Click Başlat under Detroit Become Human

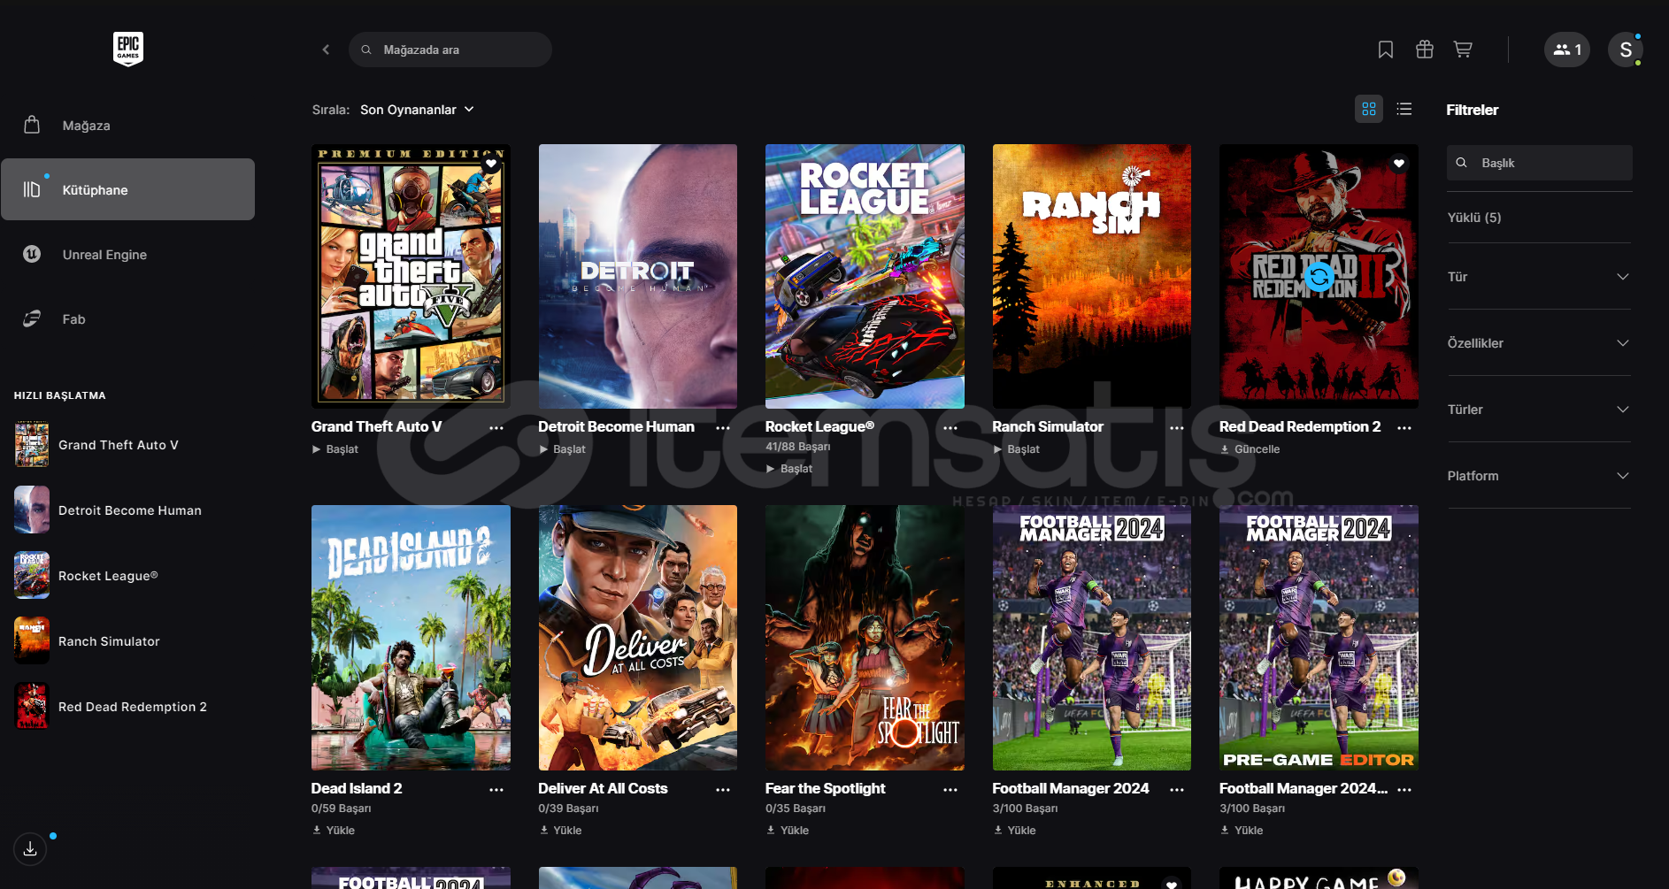click(x=562, y=449)
